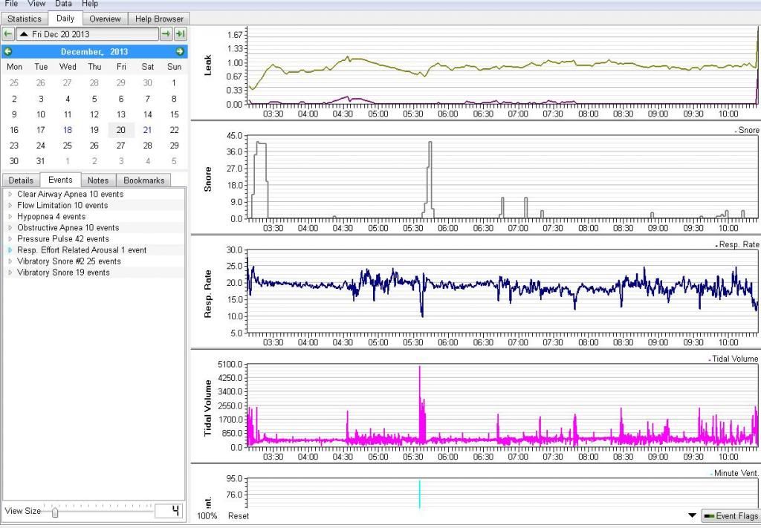Image resolution: width=761 pixels, height=528 pixels.
Task: Click the December month label in calendar header
Action: click(82, 51)
